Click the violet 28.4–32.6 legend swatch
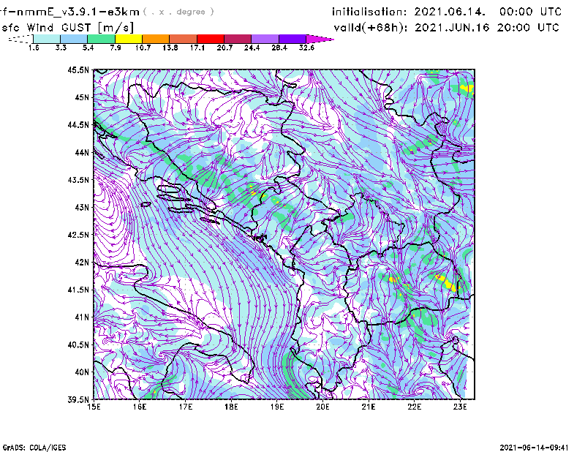 292,39
